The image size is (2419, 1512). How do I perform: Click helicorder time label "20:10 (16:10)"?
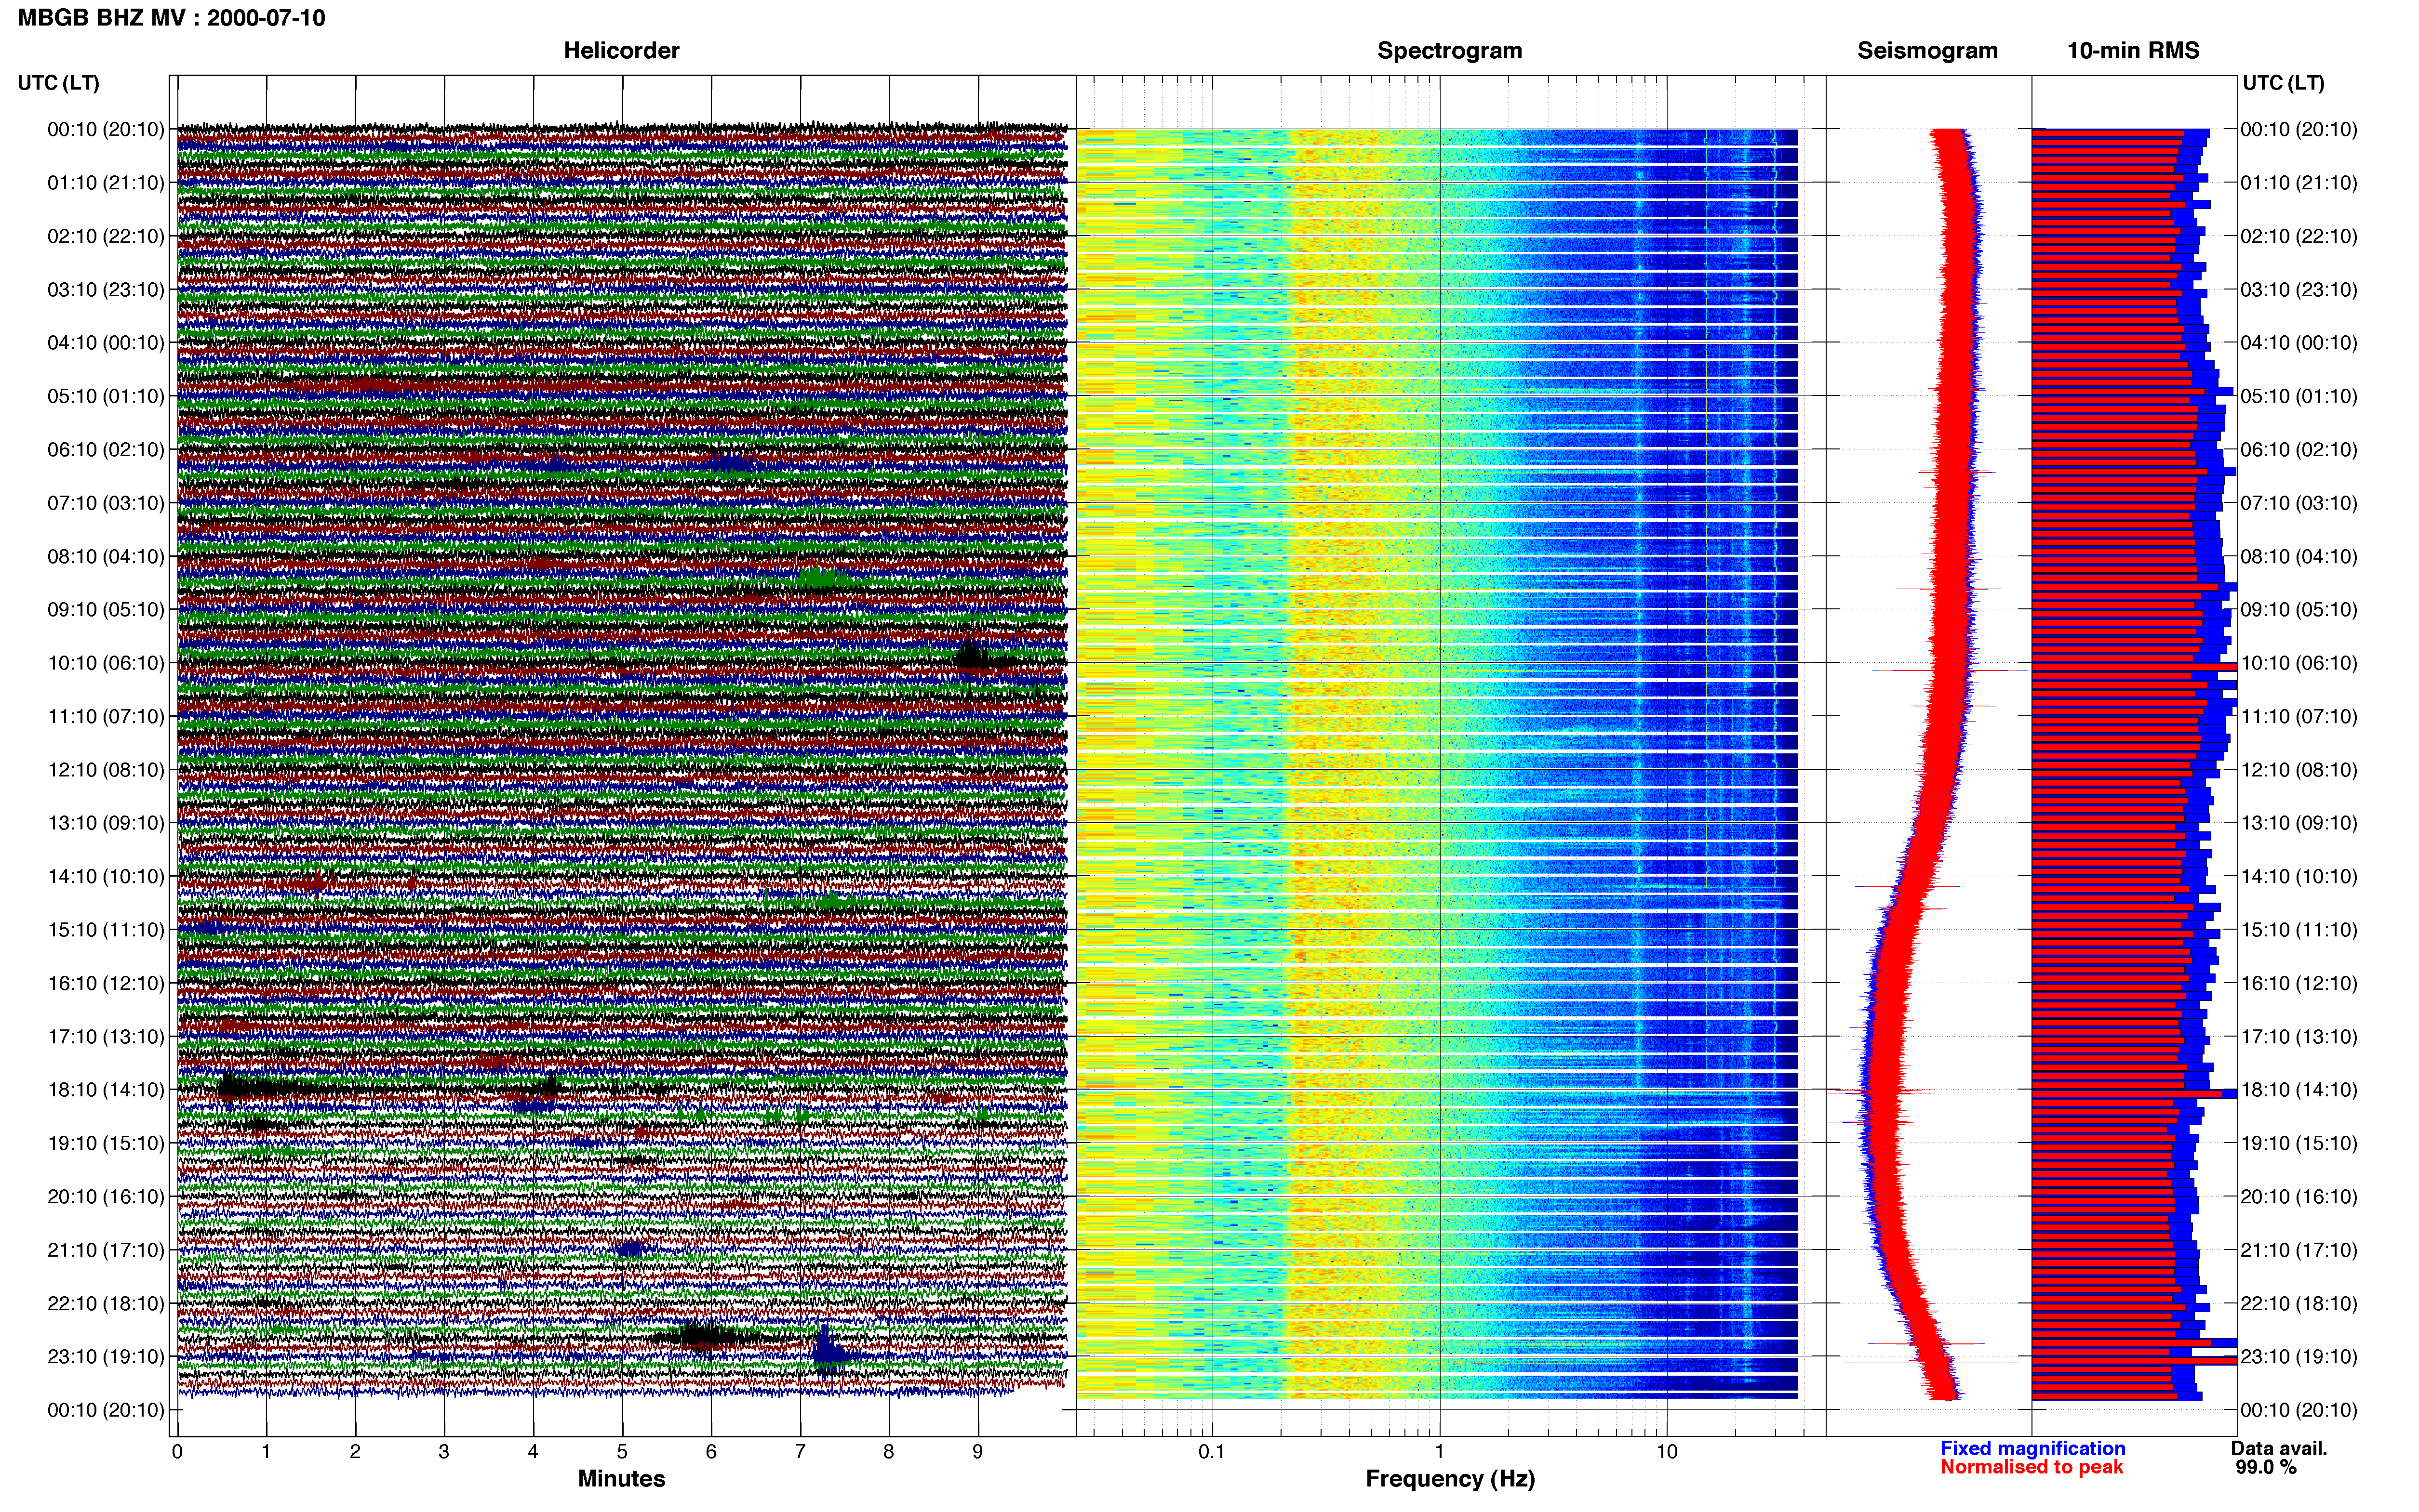click(x=106, y=1197)
